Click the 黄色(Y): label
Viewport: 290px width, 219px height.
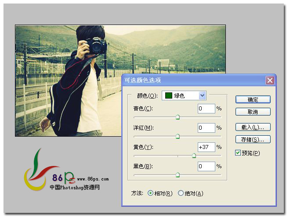143,147
